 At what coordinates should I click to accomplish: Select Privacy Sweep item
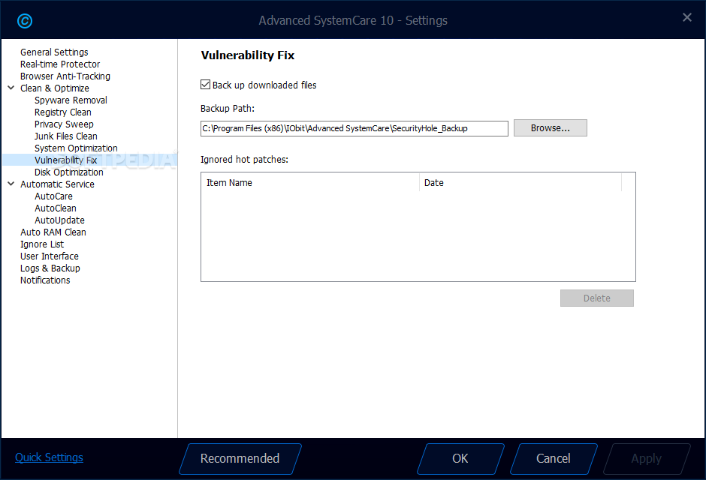pos(64,124)
